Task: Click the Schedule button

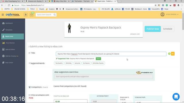Action: 168,29
